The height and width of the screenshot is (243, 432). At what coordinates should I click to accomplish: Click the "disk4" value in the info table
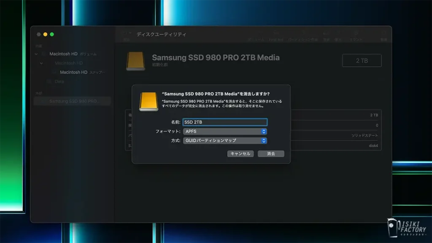[x=373, y=146]
